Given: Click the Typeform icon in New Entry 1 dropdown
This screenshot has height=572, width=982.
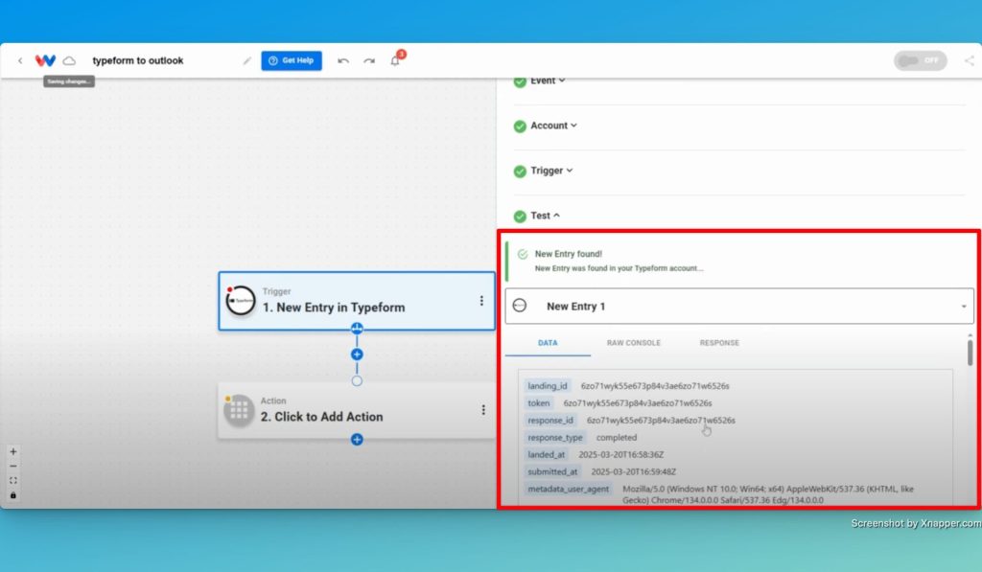Looking at the screenshot, I should click(519, 306).
